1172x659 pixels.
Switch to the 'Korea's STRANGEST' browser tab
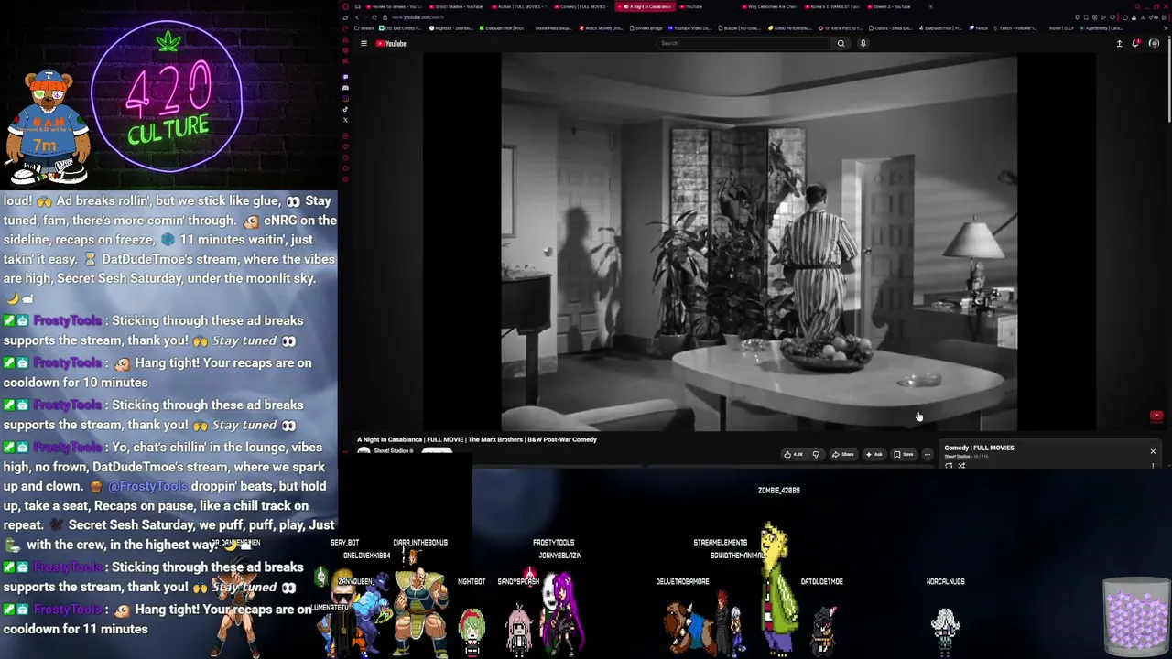pos(834,6)
